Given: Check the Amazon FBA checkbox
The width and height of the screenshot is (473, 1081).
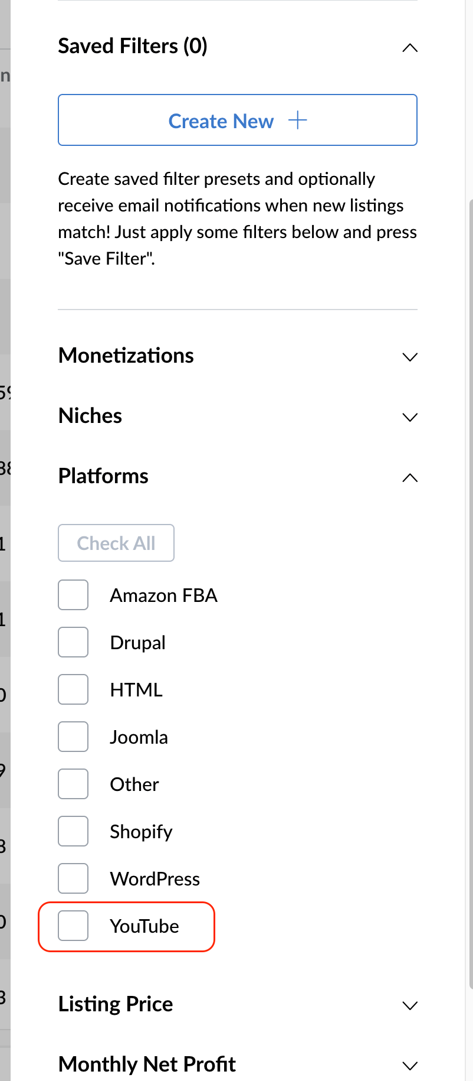Looking at the screenshot, I should click(x=73, y=595).
